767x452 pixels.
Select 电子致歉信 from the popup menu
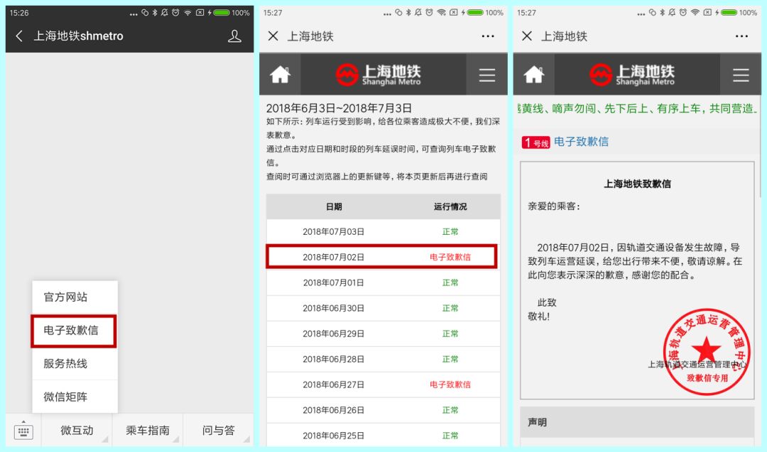coord(74,331)
